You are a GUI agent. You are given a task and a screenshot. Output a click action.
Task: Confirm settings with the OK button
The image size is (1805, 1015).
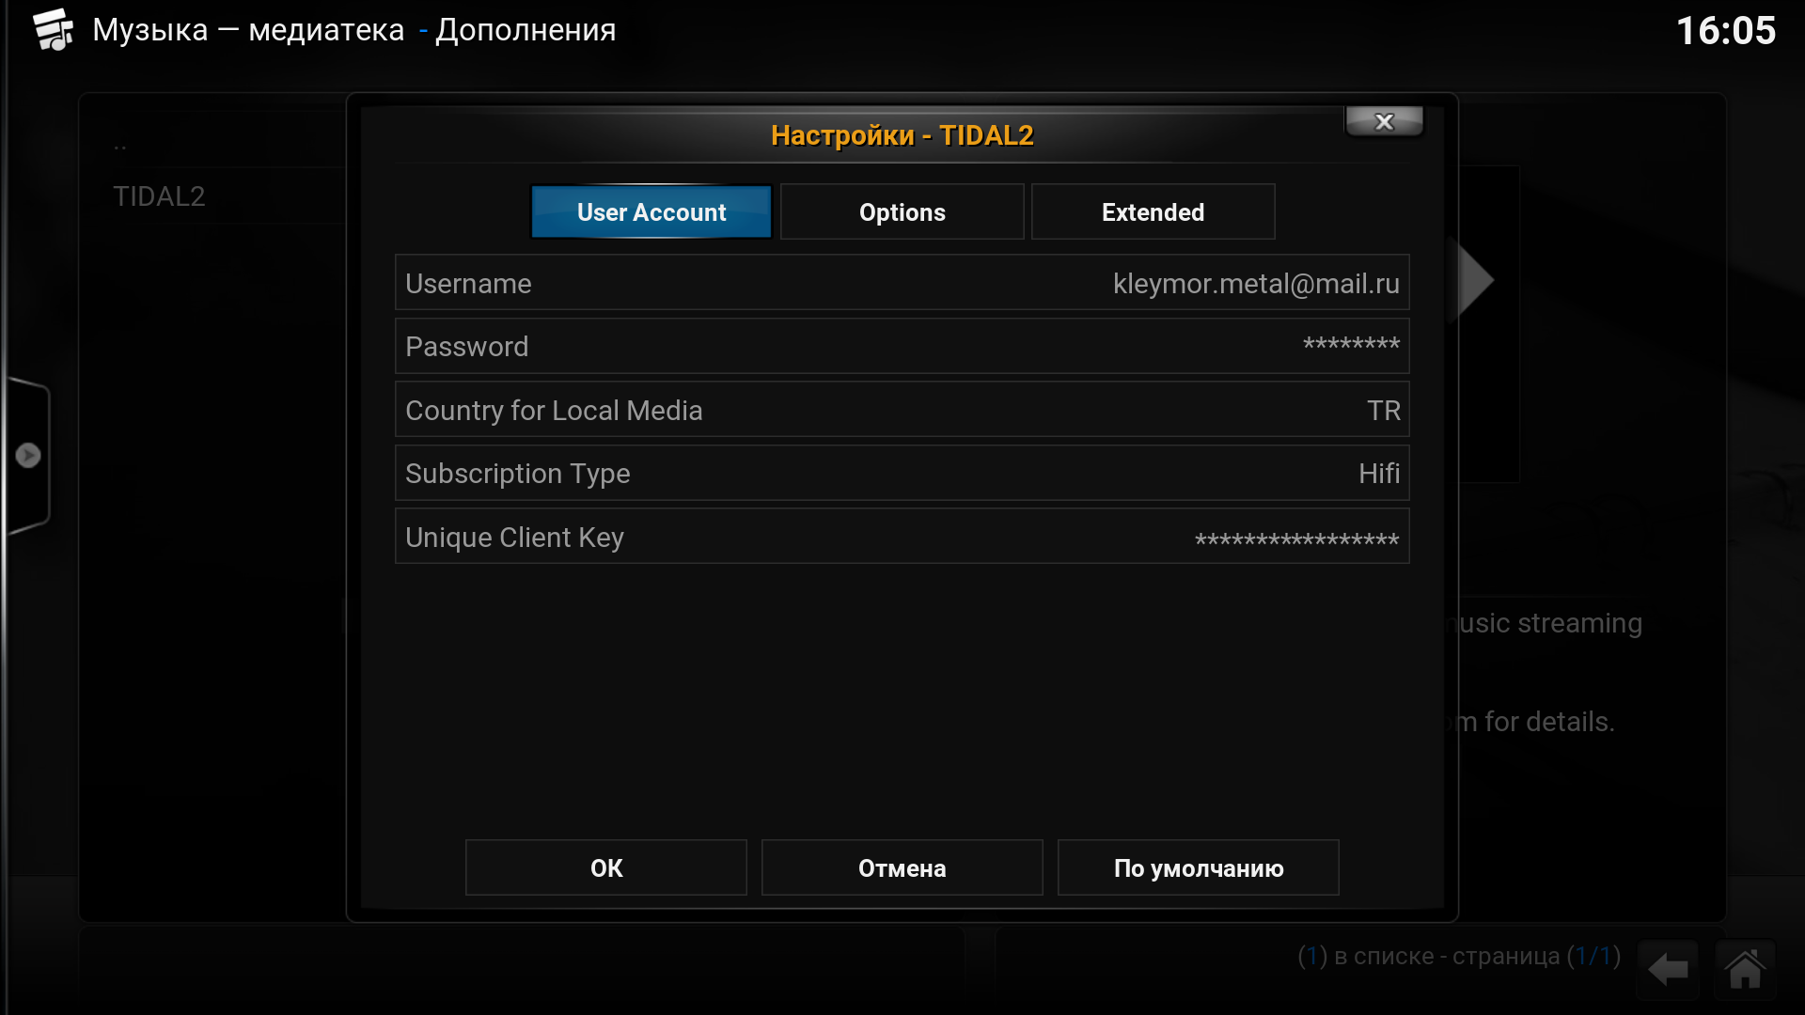(606, 867)
